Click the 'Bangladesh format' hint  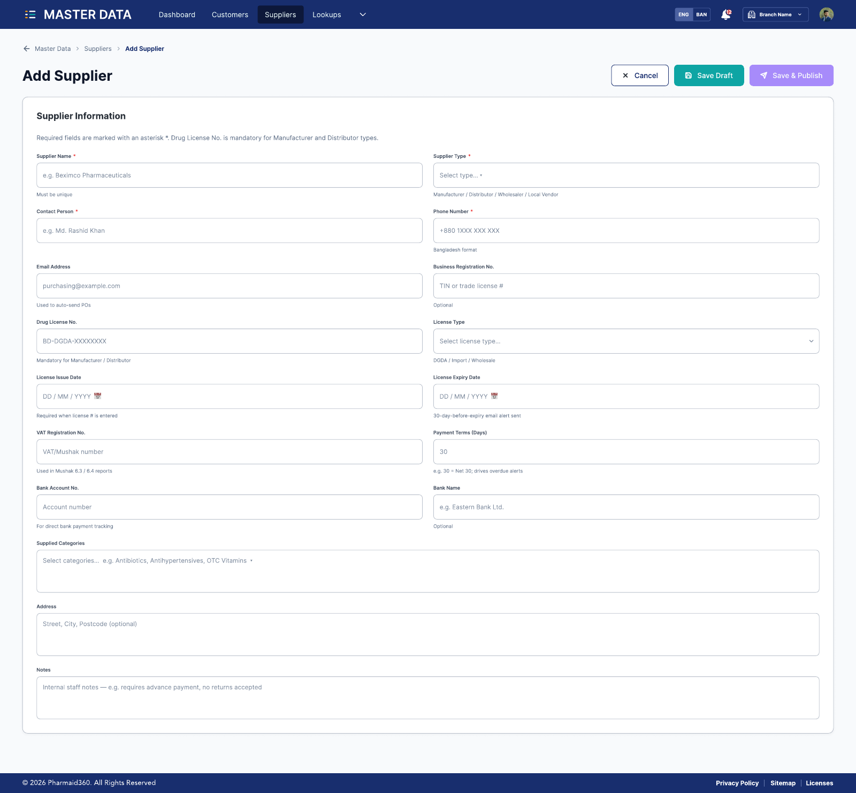pos(455,250)
